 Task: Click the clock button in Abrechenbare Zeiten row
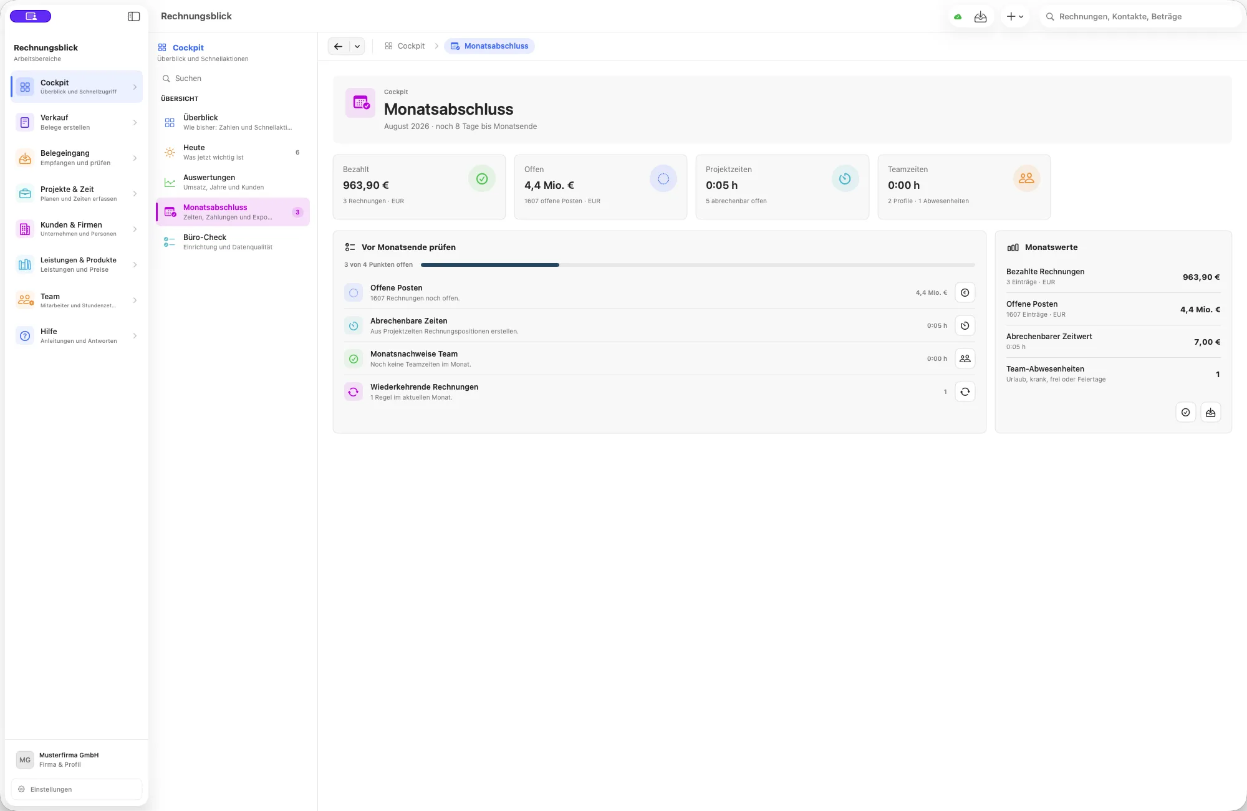(x=965, y=326)
